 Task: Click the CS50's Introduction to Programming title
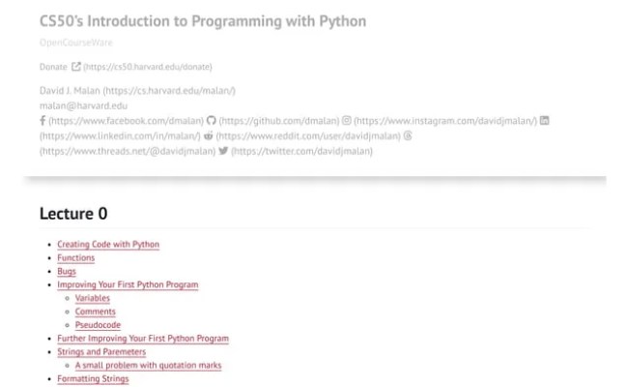[x=203, y=21]
